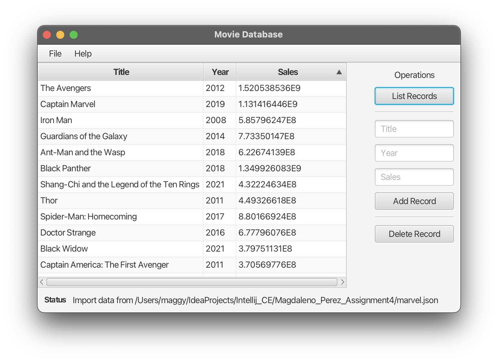Click the status import path text

255,300
